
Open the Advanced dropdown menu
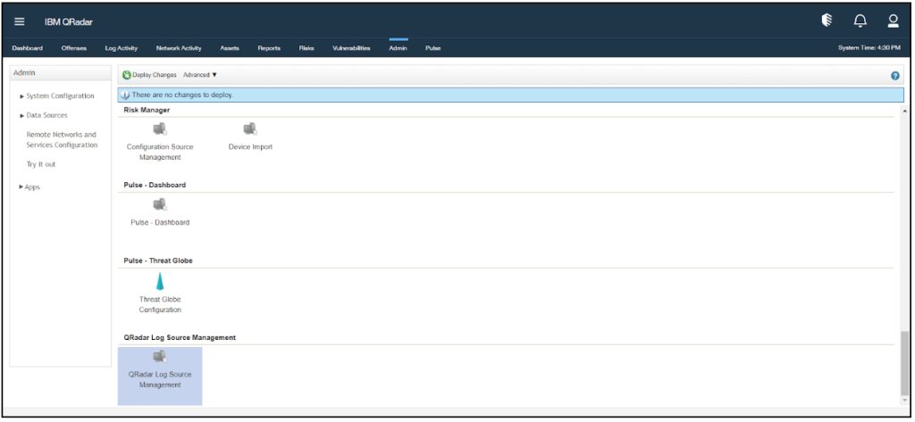click(x=199, y=75)
